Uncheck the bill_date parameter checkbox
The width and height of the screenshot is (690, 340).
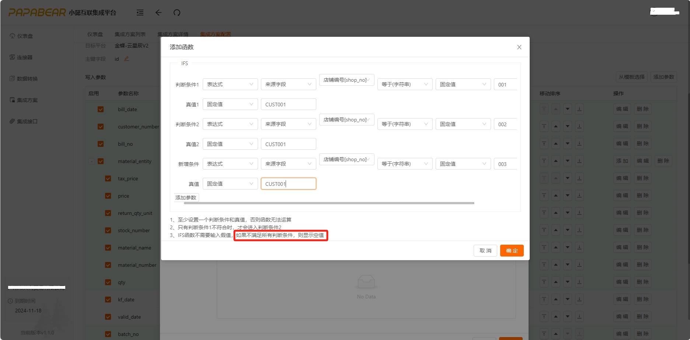point(101,109)
